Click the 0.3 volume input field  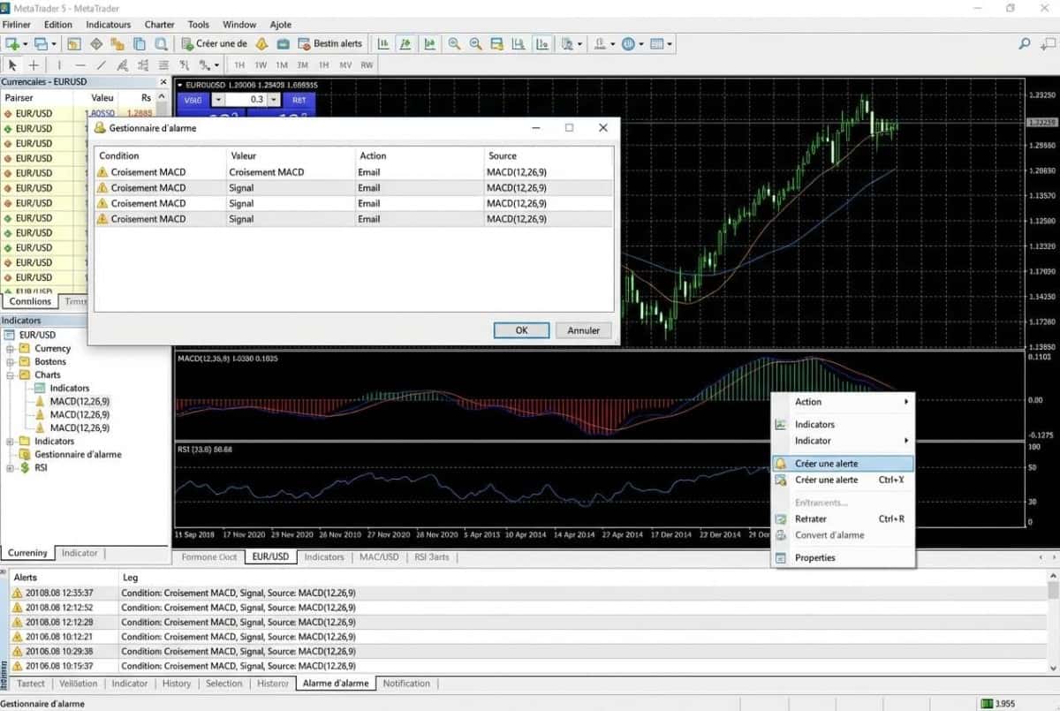point(246,100)
